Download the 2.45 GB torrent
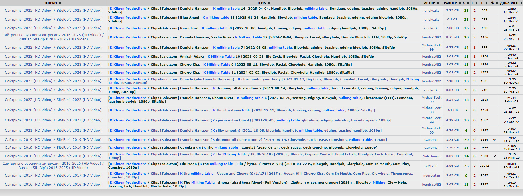Image resolution: width=523 pixels, height=196 pixels. [x=452, y=176]
